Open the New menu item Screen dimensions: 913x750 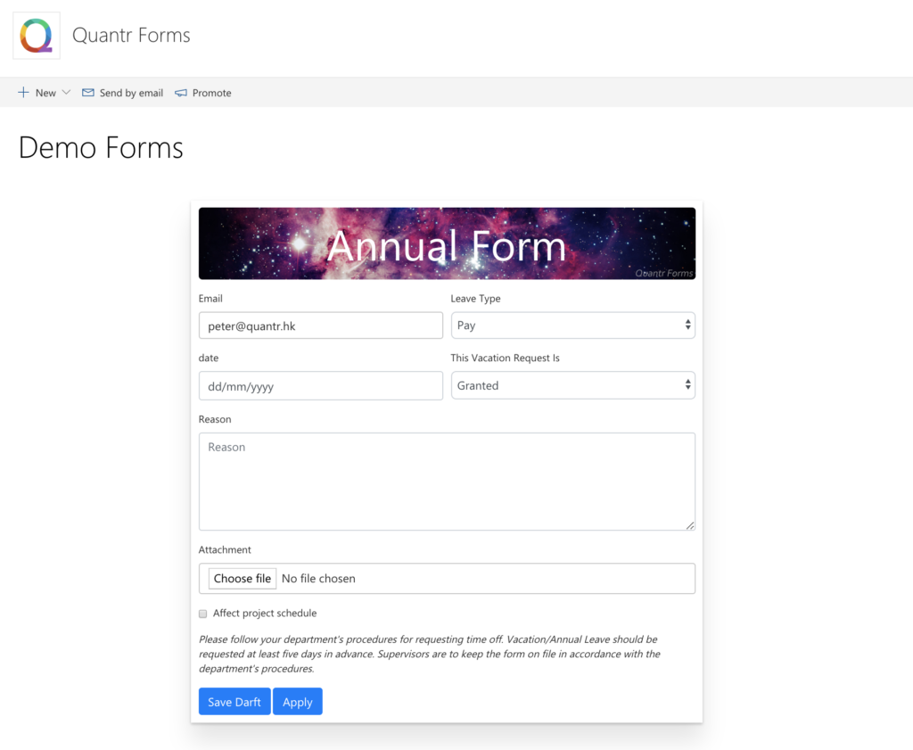(45, 93)
